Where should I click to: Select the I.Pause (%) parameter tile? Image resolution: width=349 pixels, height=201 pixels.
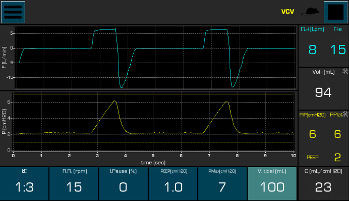123,184
